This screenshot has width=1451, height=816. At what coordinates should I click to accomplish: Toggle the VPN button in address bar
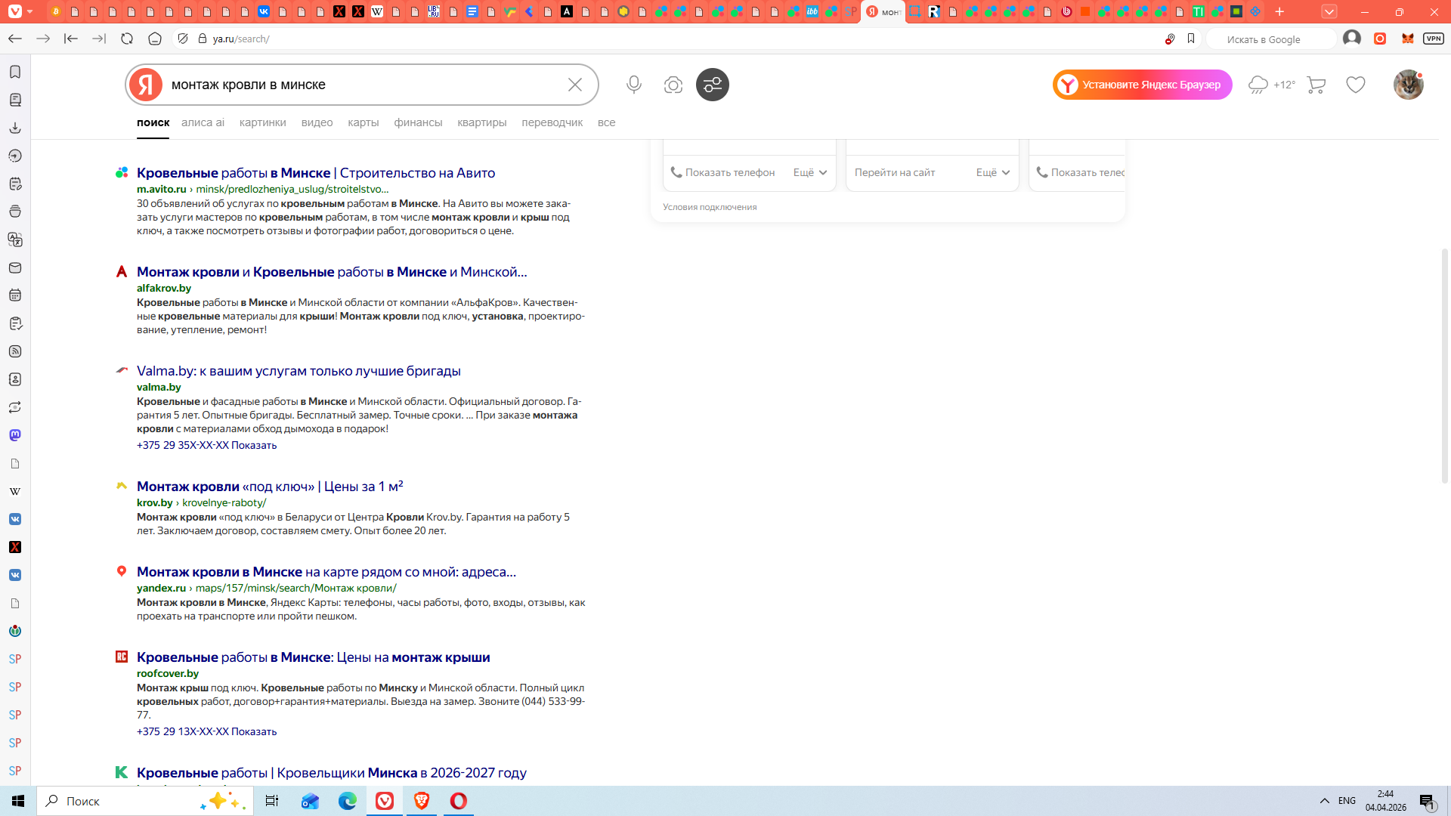click(1433, 39)
